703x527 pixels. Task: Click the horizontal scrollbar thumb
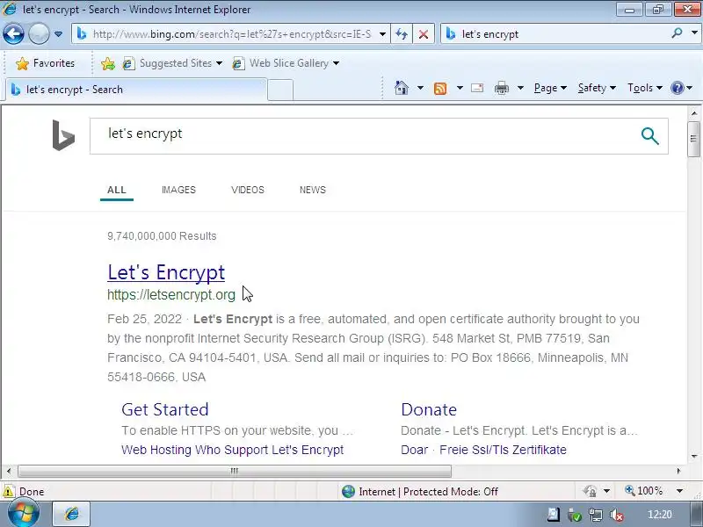pos(235,471)
